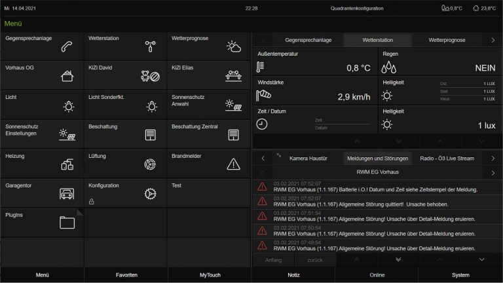Switch to the Gegensprechanlage tab in the upper panel
503x283 pixels.
click(308, 40)
